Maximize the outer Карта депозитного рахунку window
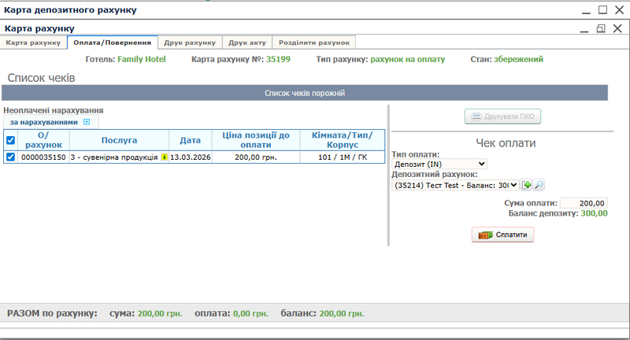630x340 pixels. point(602,10)
